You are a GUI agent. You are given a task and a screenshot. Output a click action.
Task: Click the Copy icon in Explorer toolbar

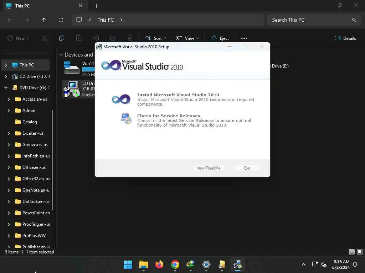(62, 38)
